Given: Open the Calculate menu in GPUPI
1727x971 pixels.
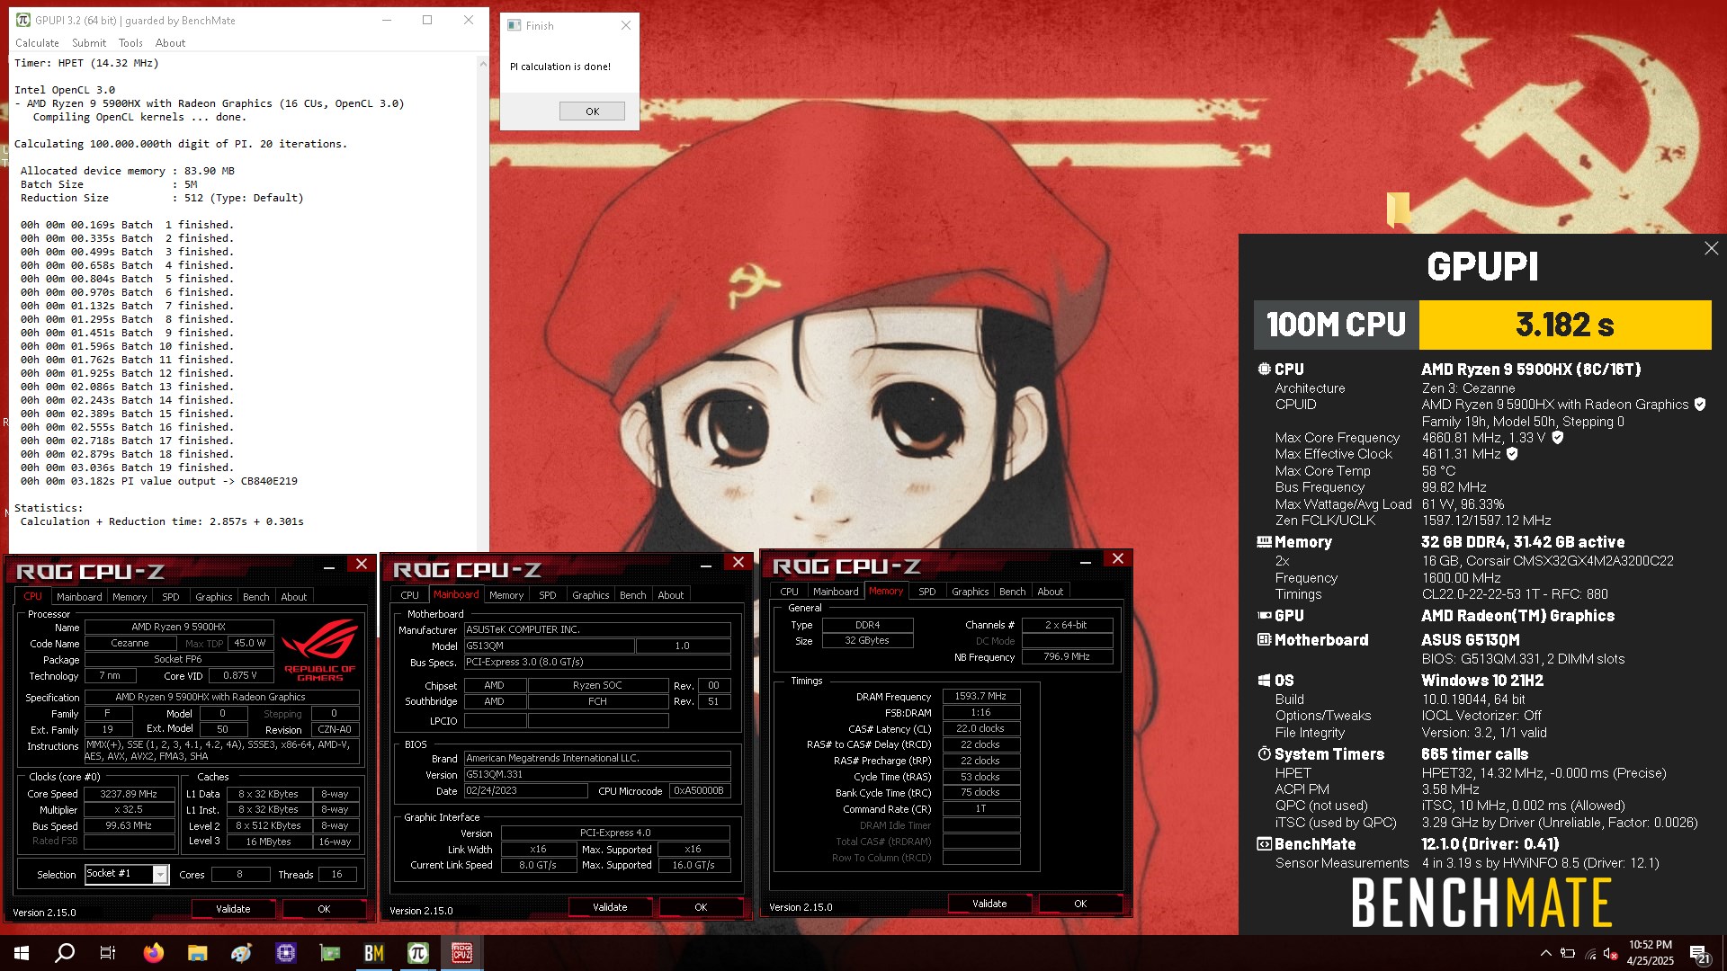Looking at the screenshot, I should [x=37, y=43].
